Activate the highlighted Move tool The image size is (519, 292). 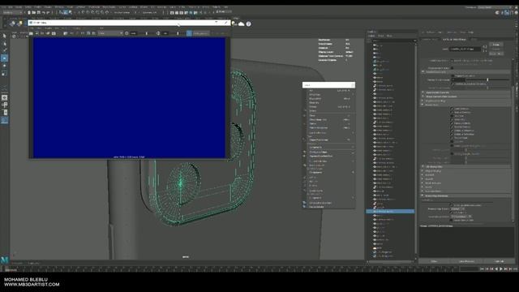point(4,58)
